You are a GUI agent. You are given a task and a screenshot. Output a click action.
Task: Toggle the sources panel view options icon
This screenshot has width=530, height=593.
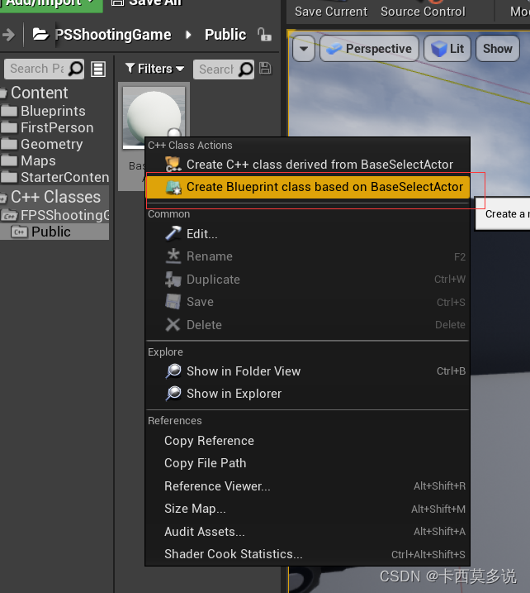[98, 69]
